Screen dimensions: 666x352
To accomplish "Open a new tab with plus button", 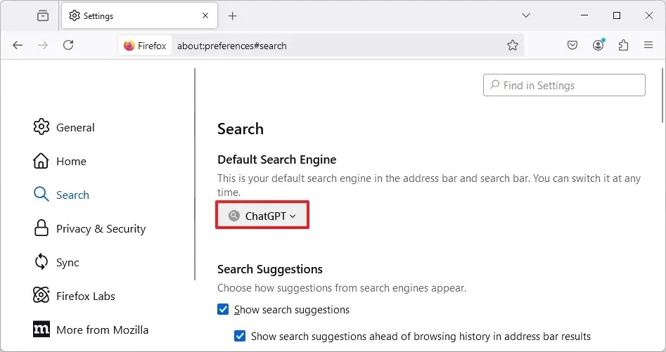I will (x=232, y=16).
